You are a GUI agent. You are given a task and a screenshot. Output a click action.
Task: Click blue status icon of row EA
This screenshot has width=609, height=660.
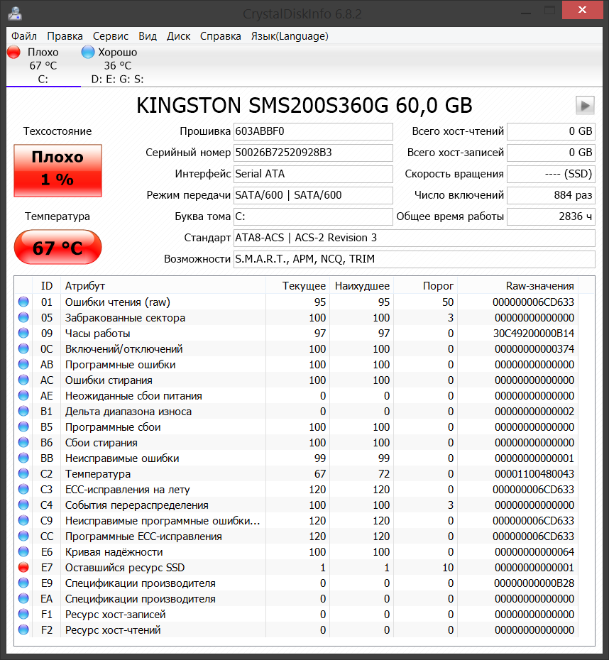[23, 598]
